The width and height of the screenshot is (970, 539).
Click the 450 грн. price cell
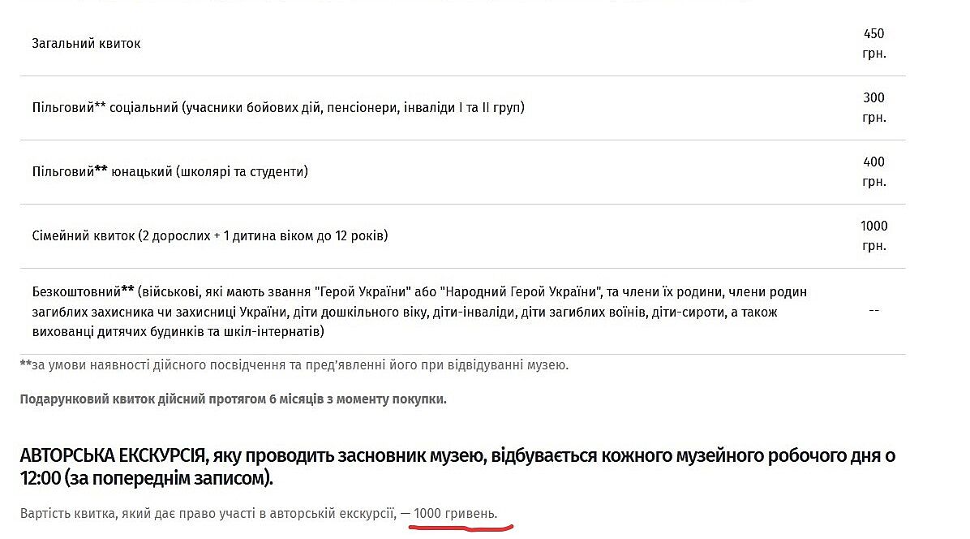[873, 44]
